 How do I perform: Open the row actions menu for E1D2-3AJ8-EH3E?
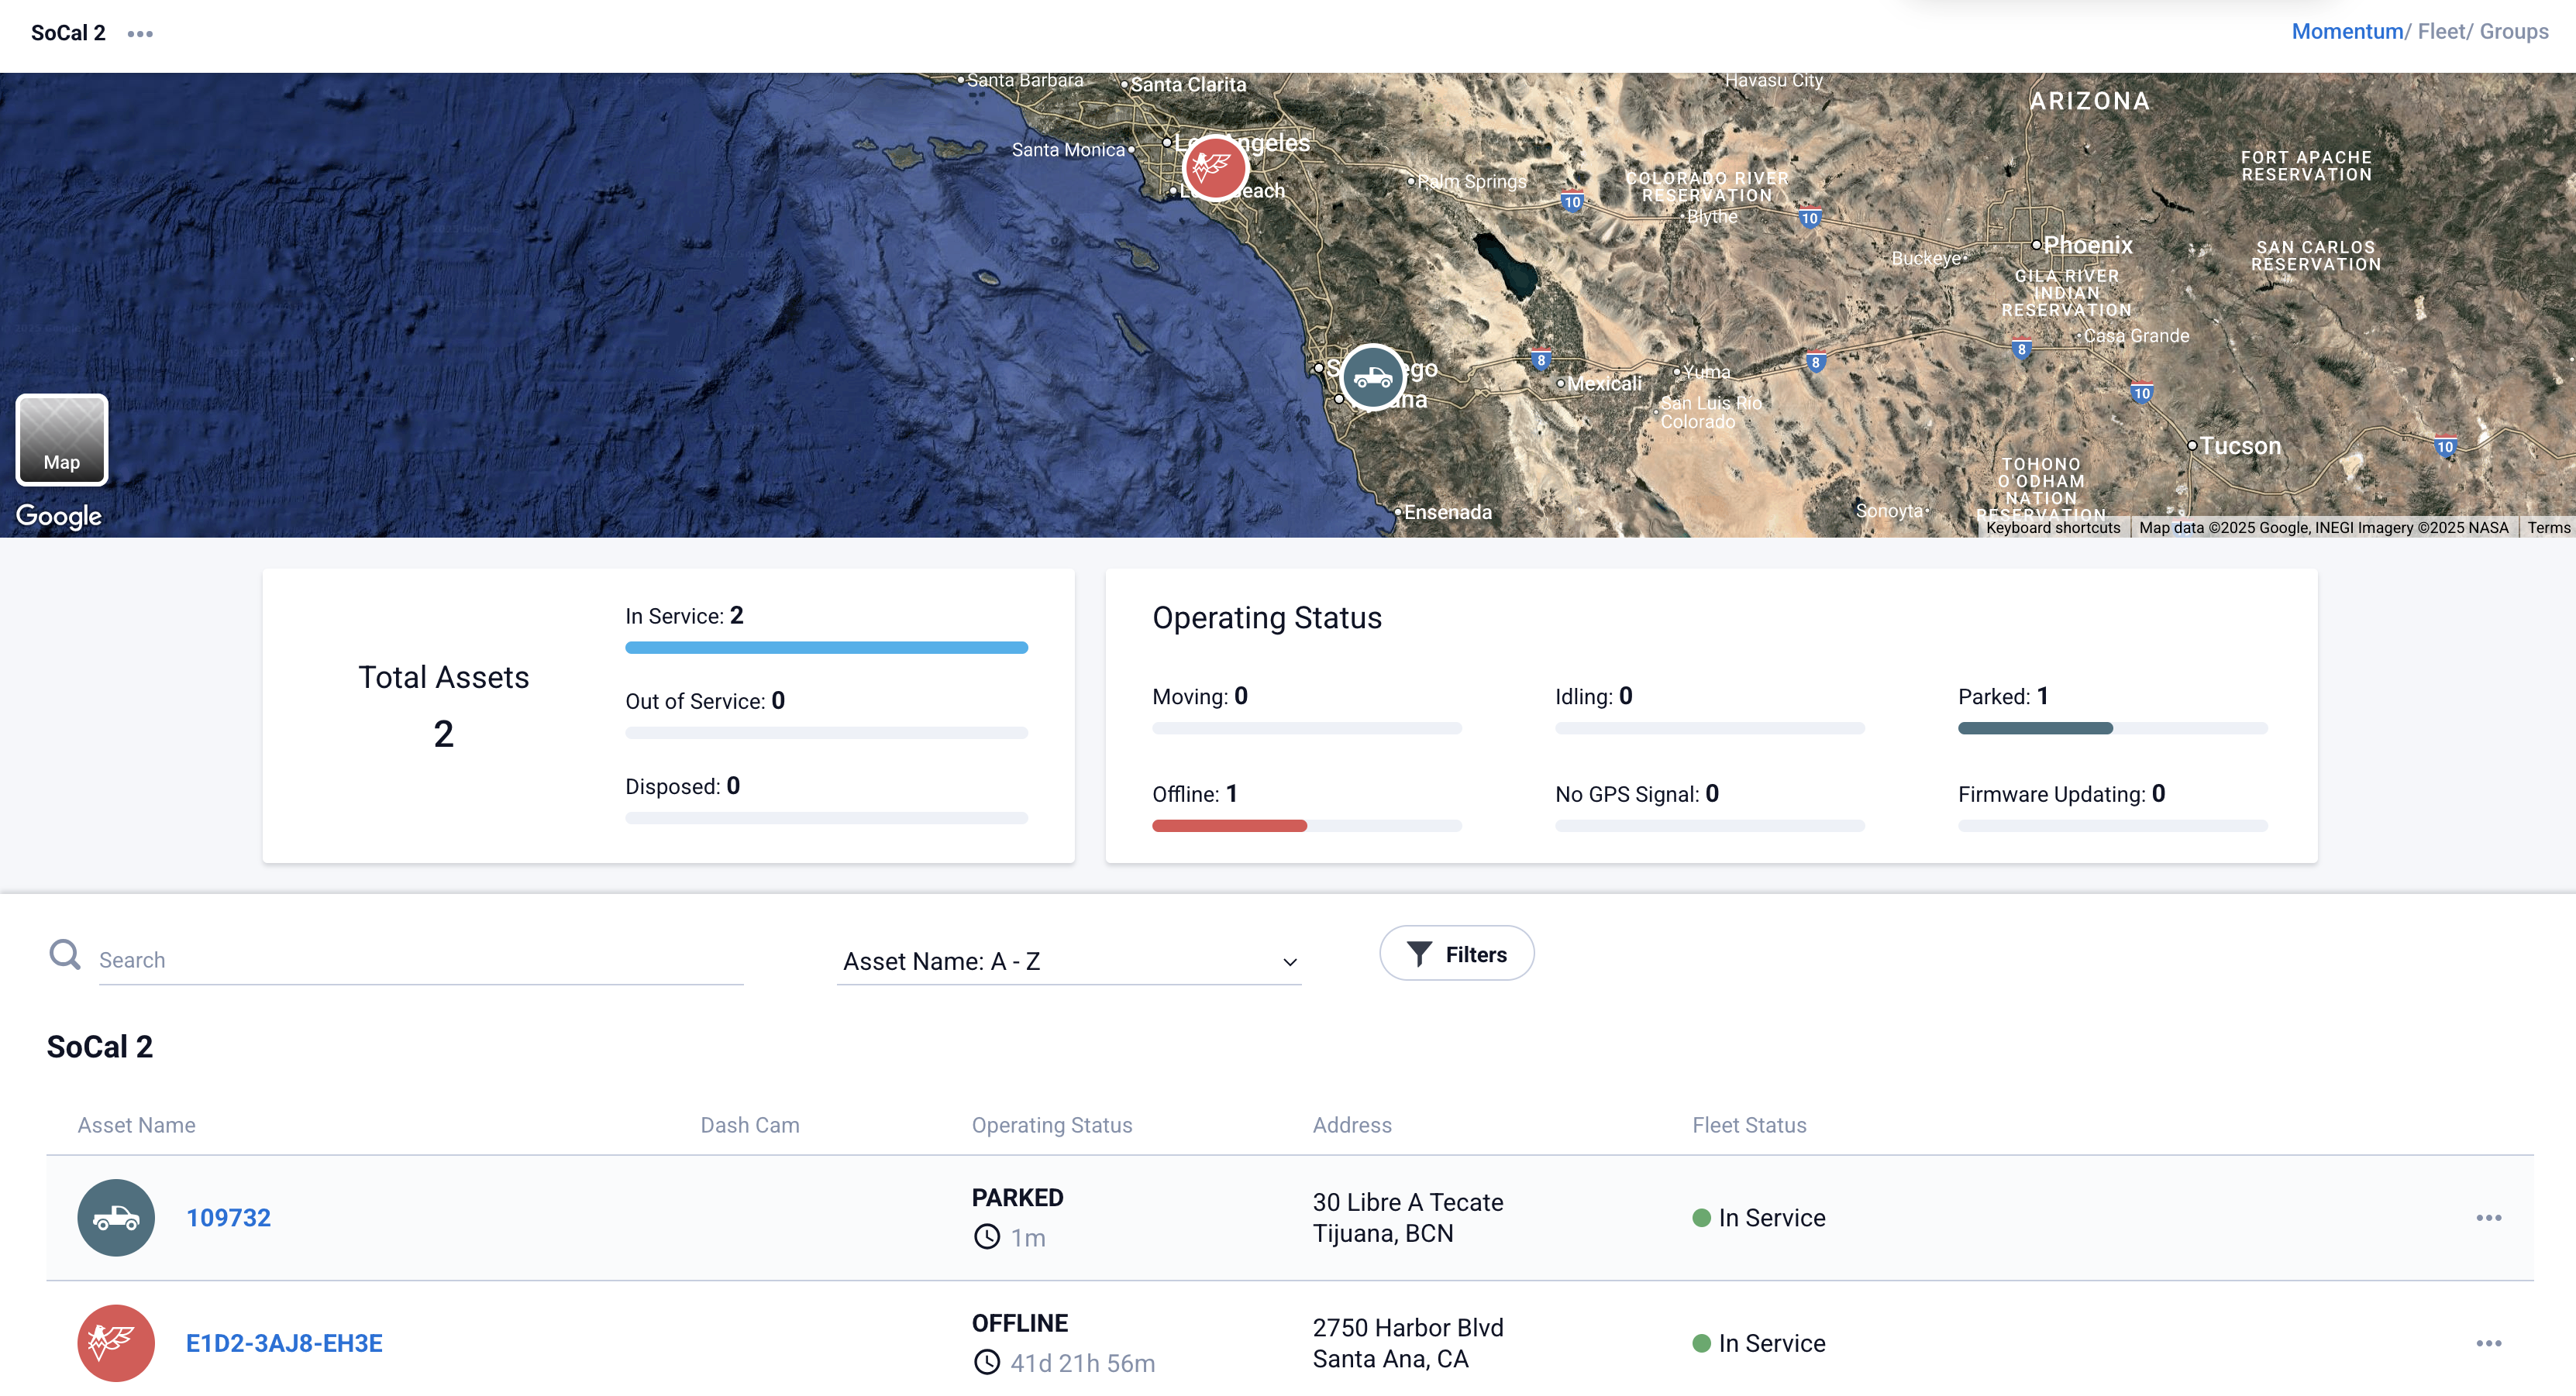point(2488,1342)
